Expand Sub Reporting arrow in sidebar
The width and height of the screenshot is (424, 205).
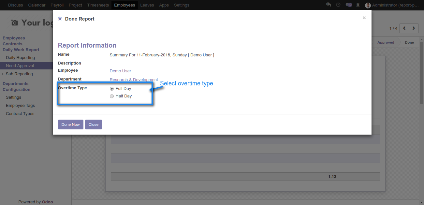click(x=3, y=74)
